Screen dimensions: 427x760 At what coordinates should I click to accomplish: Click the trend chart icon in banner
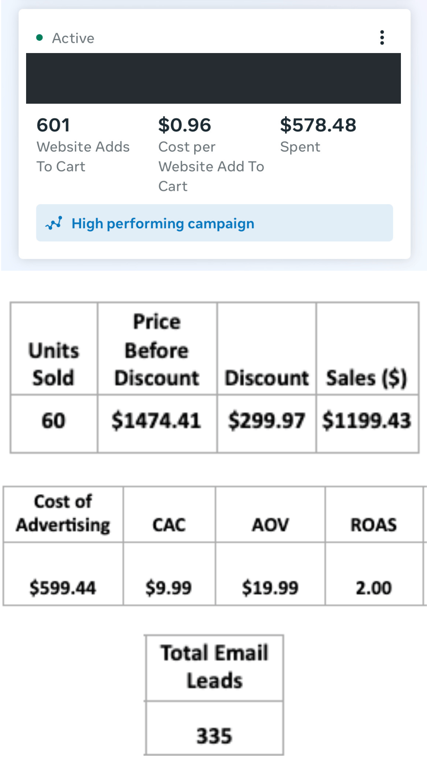point(54,223)
